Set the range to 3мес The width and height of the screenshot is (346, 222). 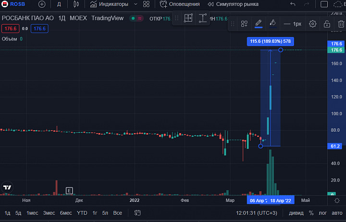click(49, 213)
